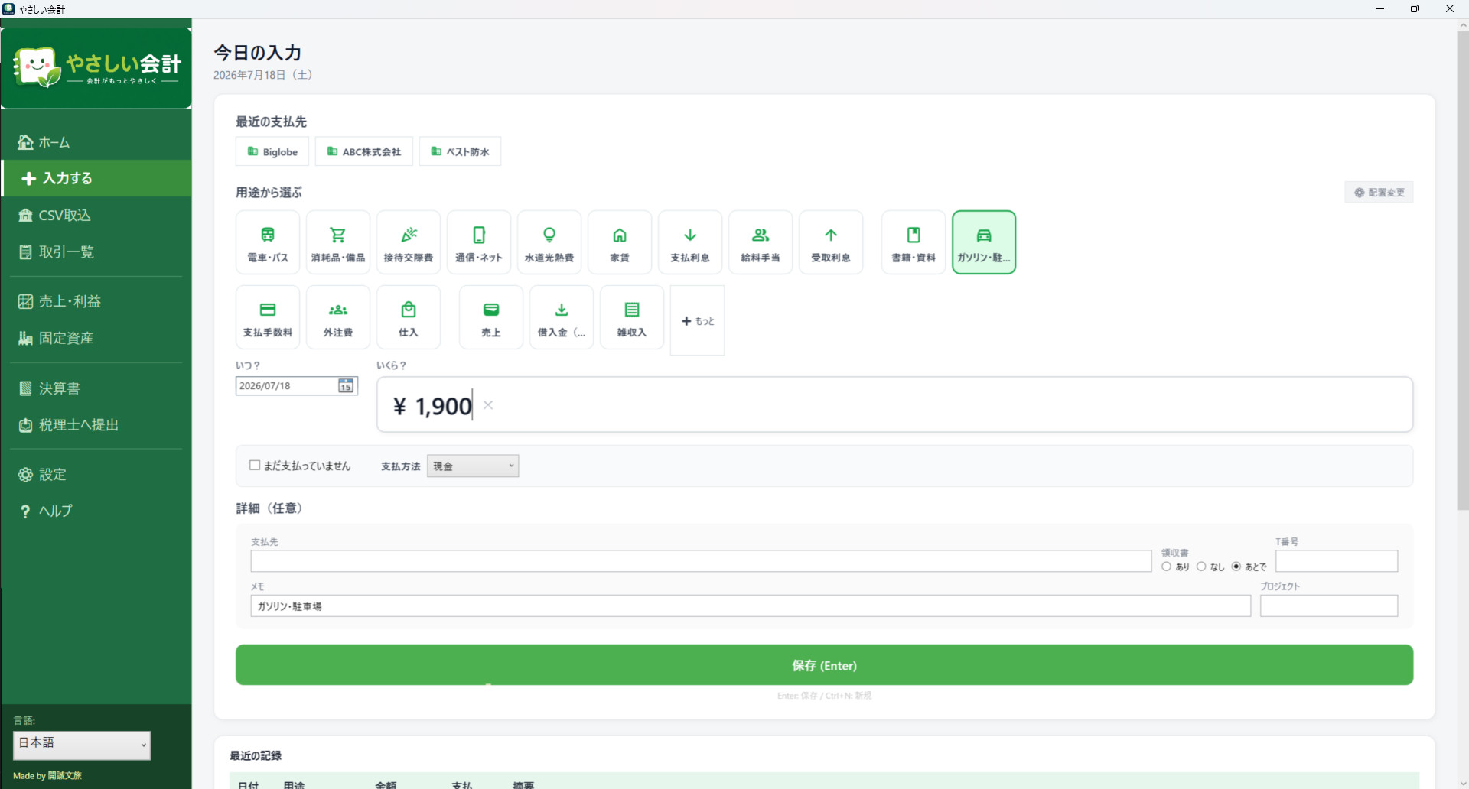1469x789 pixels.
Task: Select the 通信・ネット phone tile
Action: pyautogui.click(x=479, y=242)
